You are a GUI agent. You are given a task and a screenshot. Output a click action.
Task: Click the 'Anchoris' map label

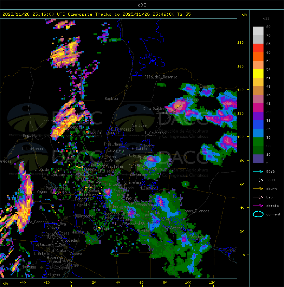[80, 232]
